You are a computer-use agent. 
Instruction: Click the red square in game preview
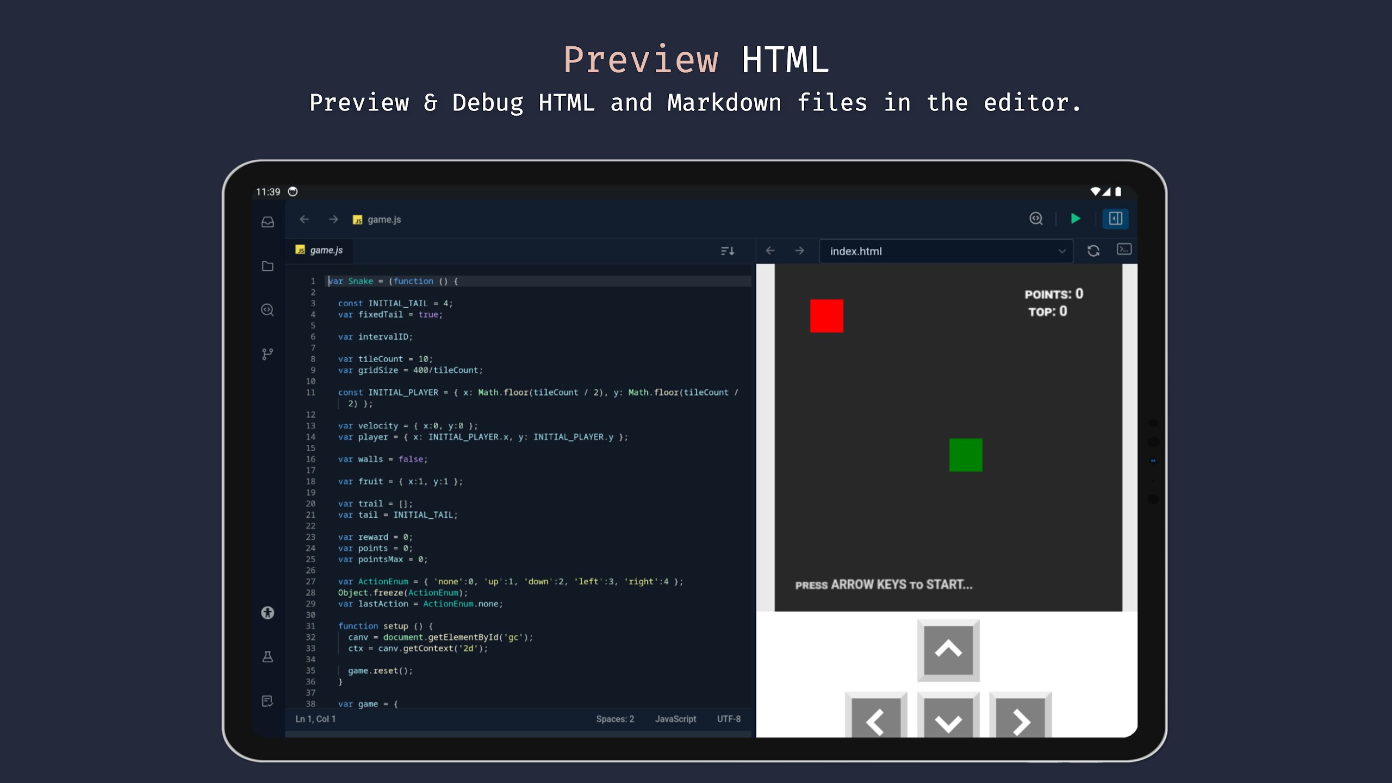tap(826, 315)
